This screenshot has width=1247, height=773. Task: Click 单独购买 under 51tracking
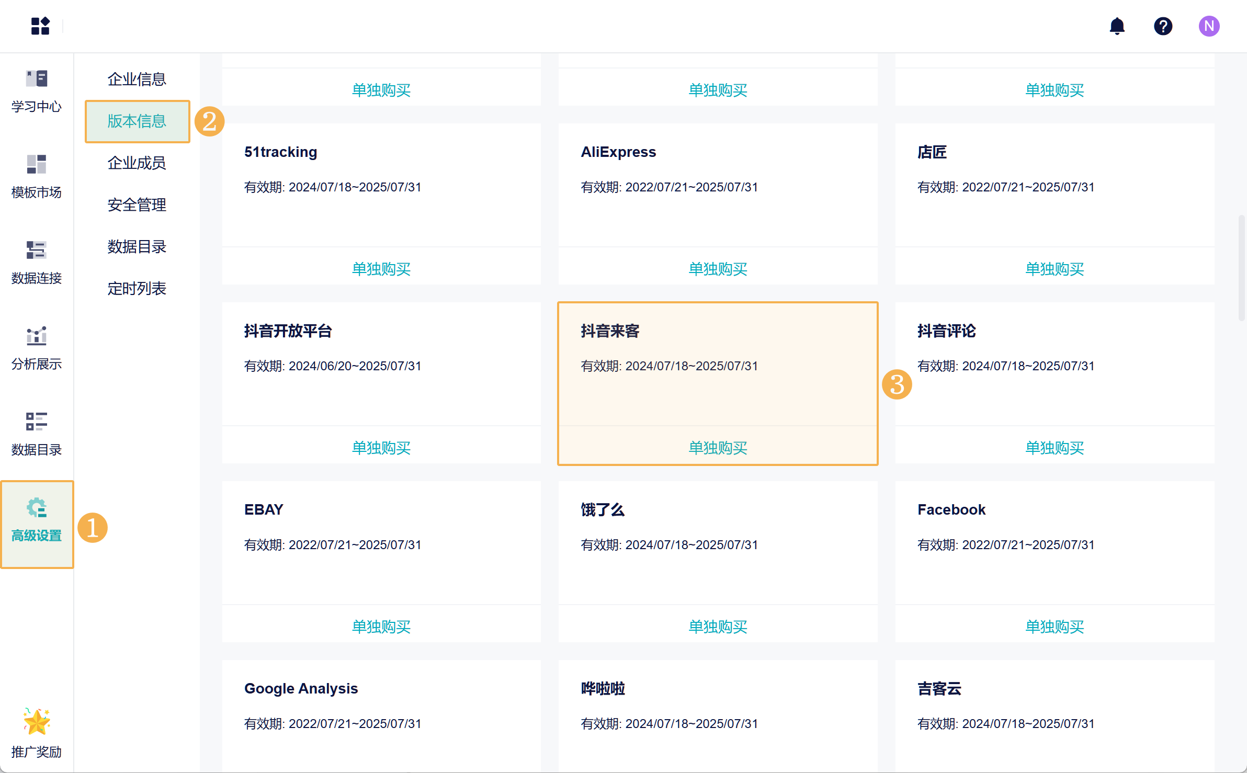[x=381, y=269]
